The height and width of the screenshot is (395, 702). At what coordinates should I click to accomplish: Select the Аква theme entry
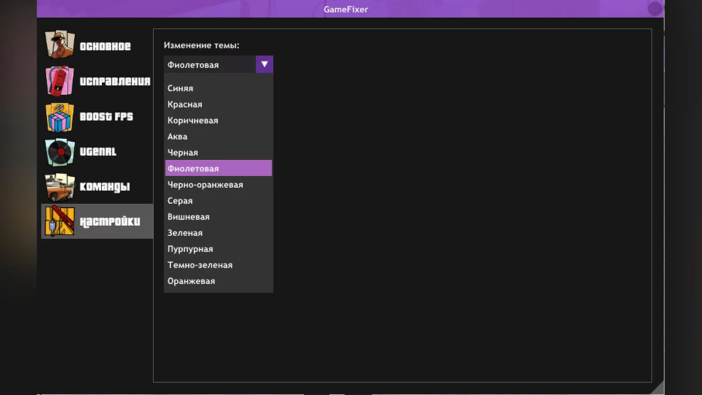[177, 136]
